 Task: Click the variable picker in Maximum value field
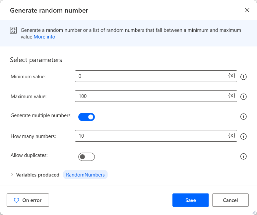tap(231, 96)
